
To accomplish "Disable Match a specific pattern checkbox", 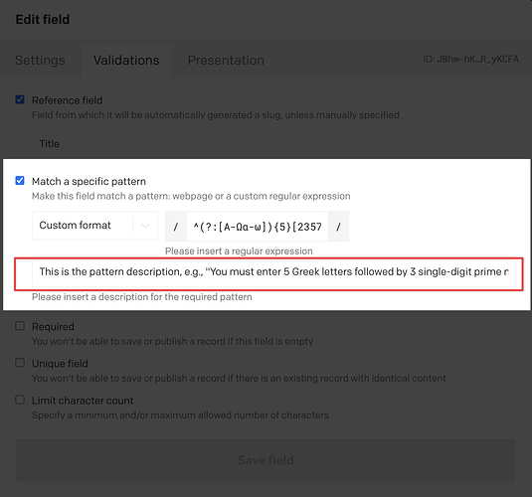I will point(20,181).
